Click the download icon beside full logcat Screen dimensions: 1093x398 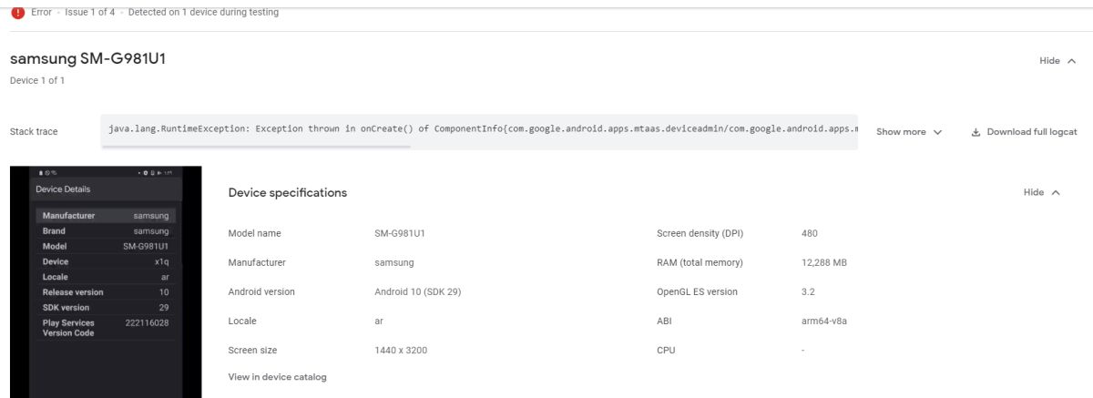tap(976, 132)
